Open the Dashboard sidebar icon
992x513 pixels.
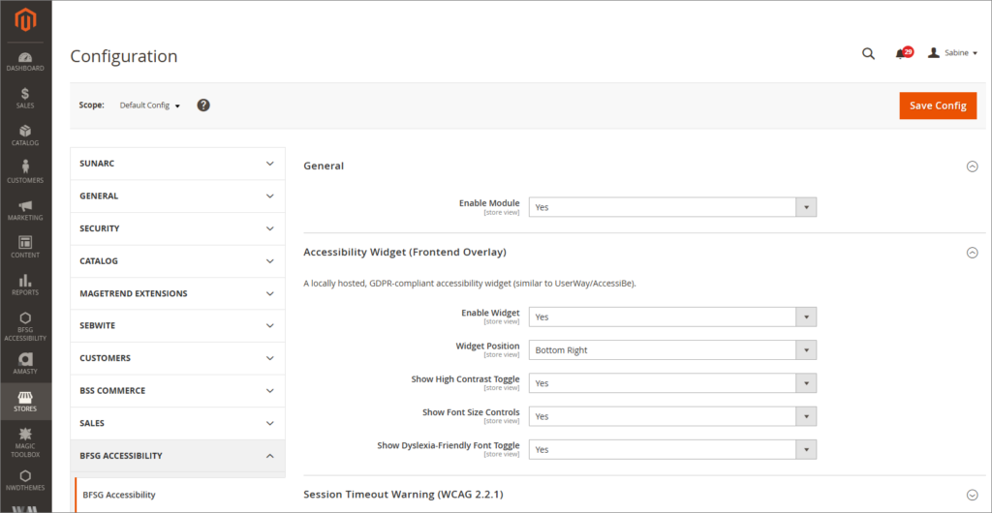pos(26,61)
